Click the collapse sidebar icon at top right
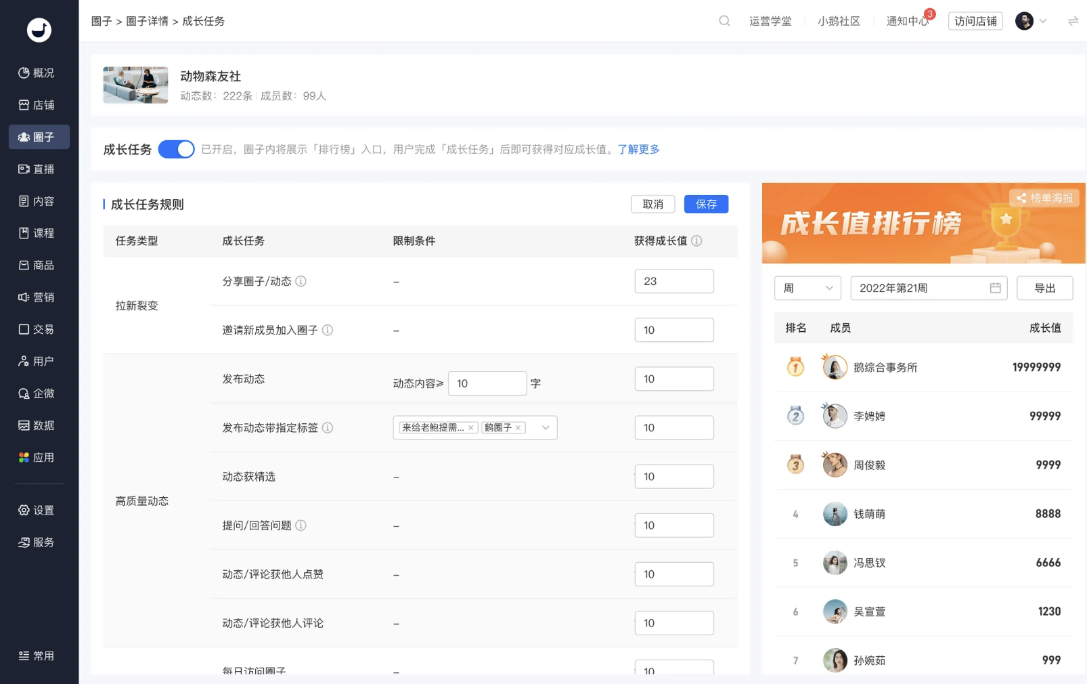Viewport: 1087px width, 684px height. coord(1073,21)
